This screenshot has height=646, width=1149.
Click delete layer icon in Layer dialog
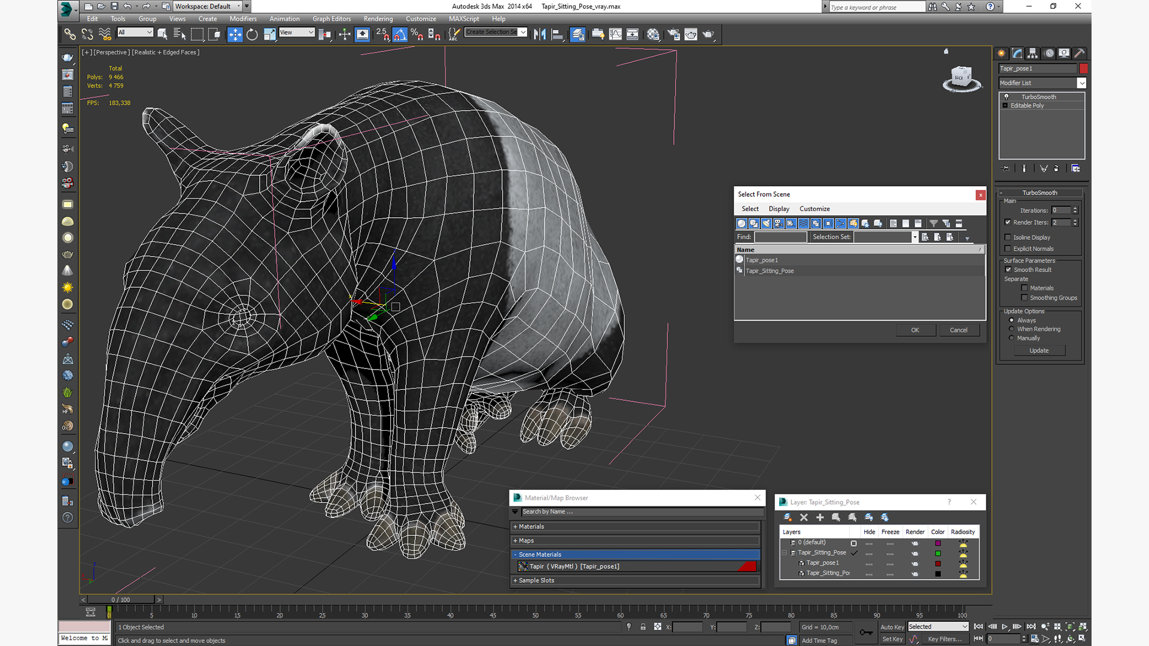804,517
